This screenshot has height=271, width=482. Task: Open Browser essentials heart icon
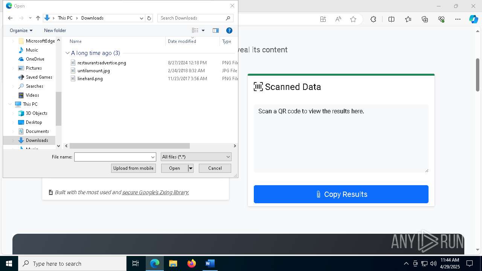coord(441,19)
